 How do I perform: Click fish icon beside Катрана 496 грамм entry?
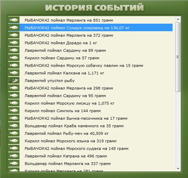pos(14,156)
